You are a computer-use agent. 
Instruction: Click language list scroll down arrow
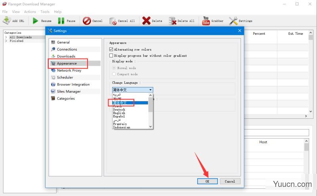pyautogui.click(x=151, y=126)
